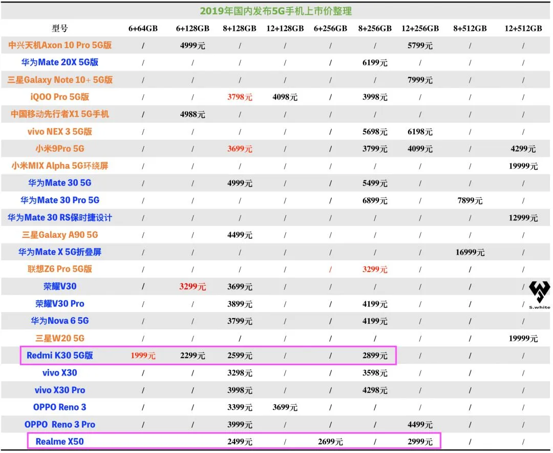Click the 3899元 price for 荣耀V30 Pro
The height and width of the screenshot is (453, 553).
tap(240, 304)
